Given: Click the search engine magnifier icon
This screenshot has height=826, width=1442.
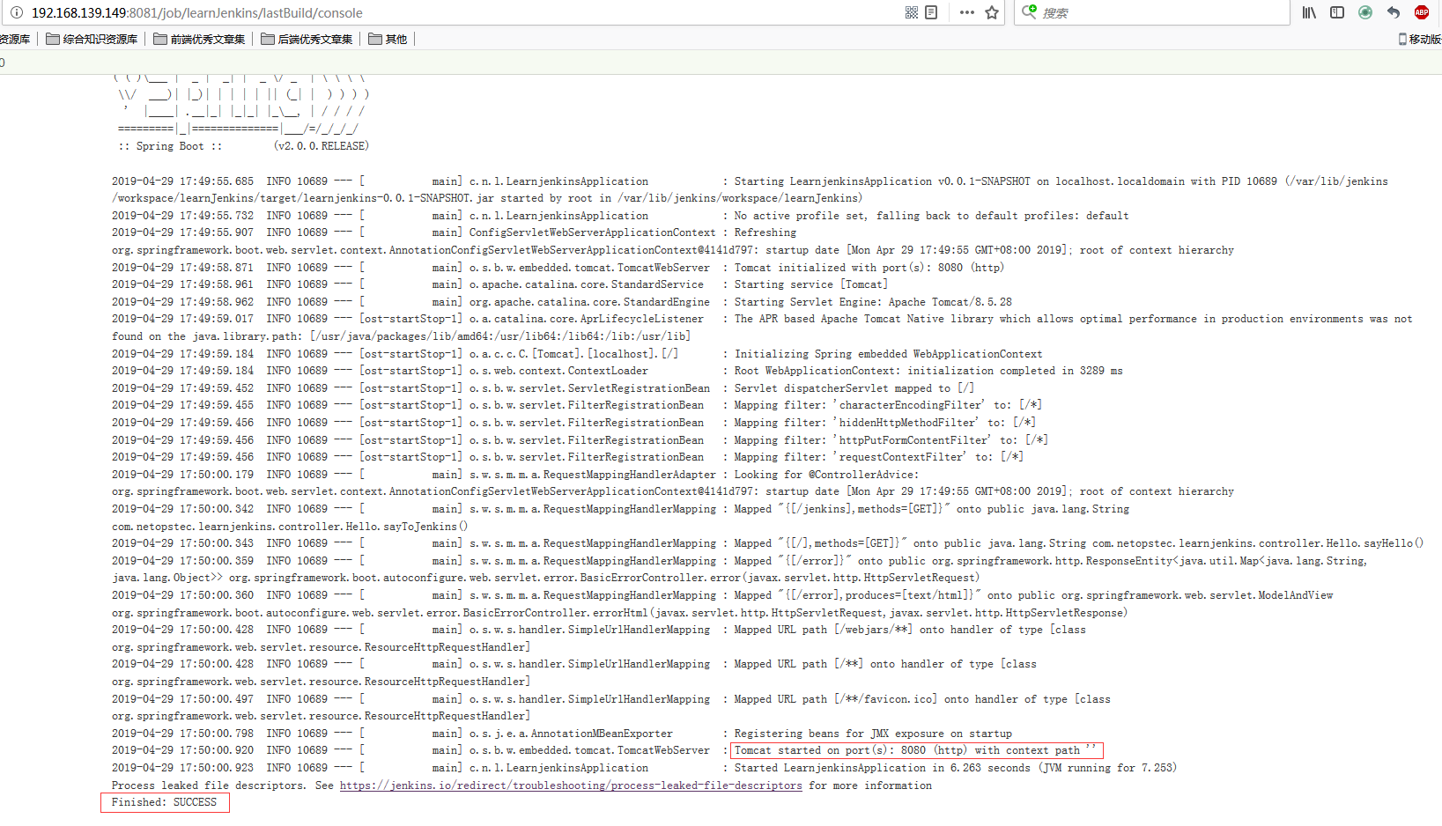Looking at the screenshot, I should coord(1029,11).
